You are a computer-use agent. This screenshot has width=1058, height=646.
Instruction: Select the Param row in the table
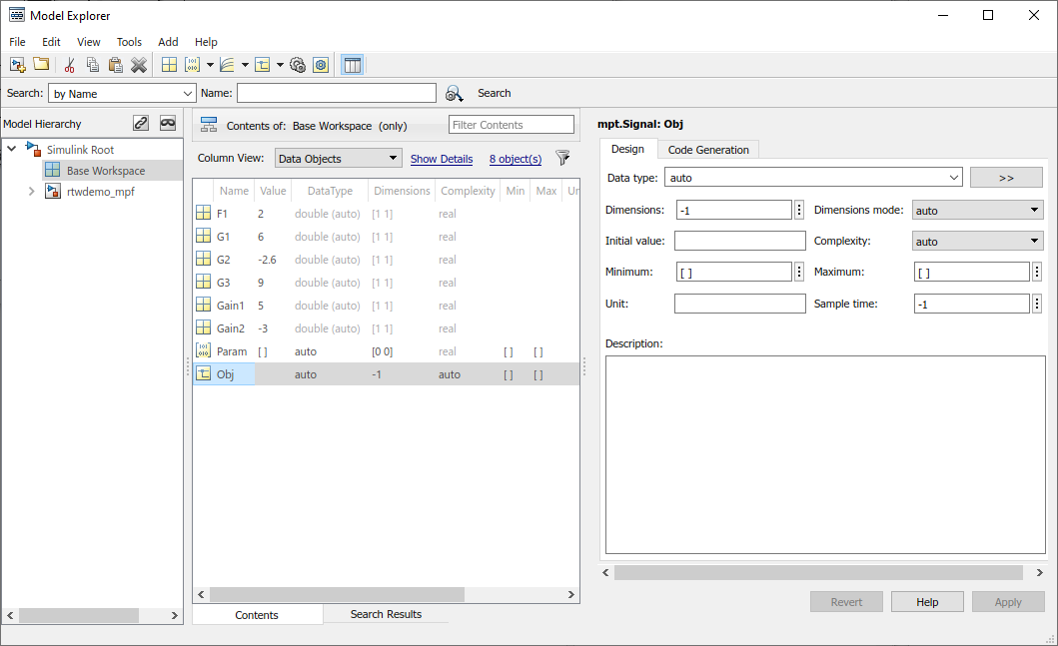[232, 351]
